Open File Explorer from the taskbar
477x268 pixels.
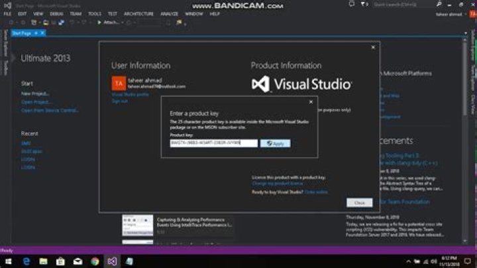click(x=44, y=261)
